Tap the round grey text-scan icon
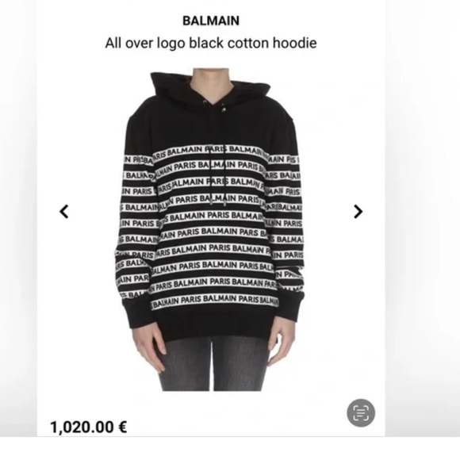This screenshot has height=460, width=460. coord(361,412)
